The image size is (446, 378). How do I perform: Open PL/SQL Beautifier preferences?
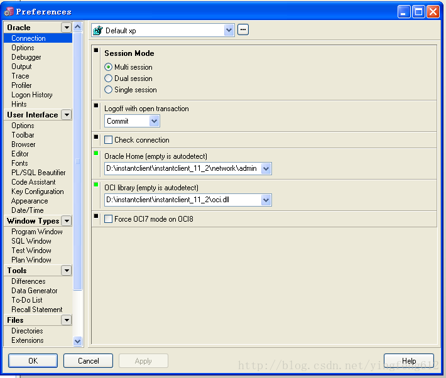38,173
